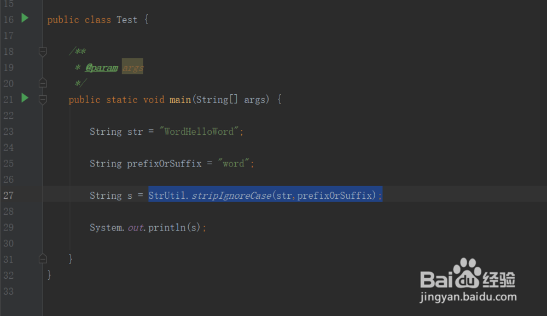Click the stripIgnoreCase method call

[x=231, y=196]
